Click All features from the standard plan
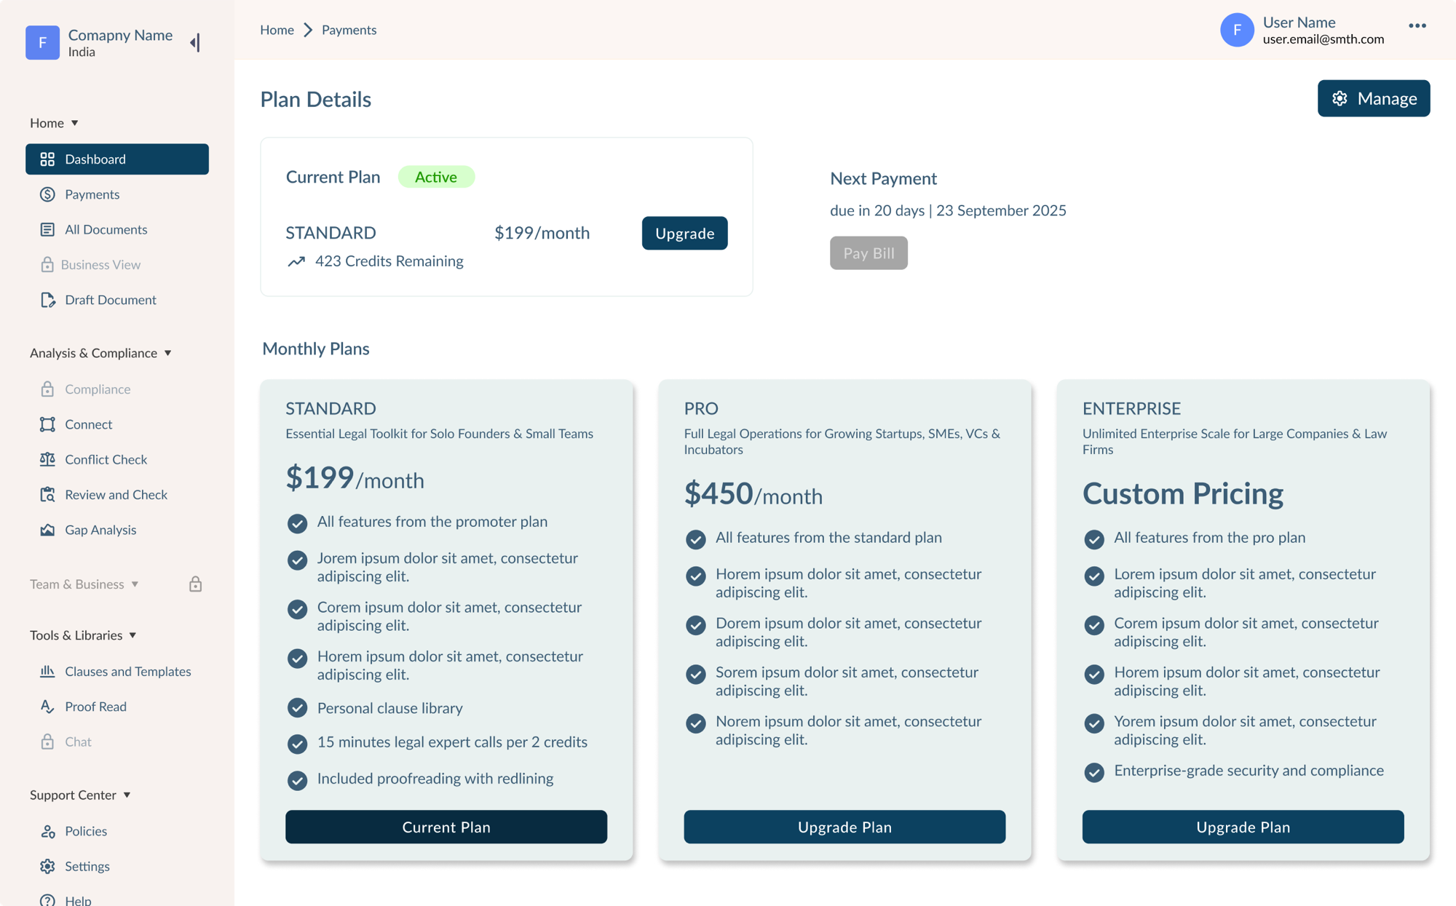Viewport: 1456px width, 906px height. click(828, 538)
